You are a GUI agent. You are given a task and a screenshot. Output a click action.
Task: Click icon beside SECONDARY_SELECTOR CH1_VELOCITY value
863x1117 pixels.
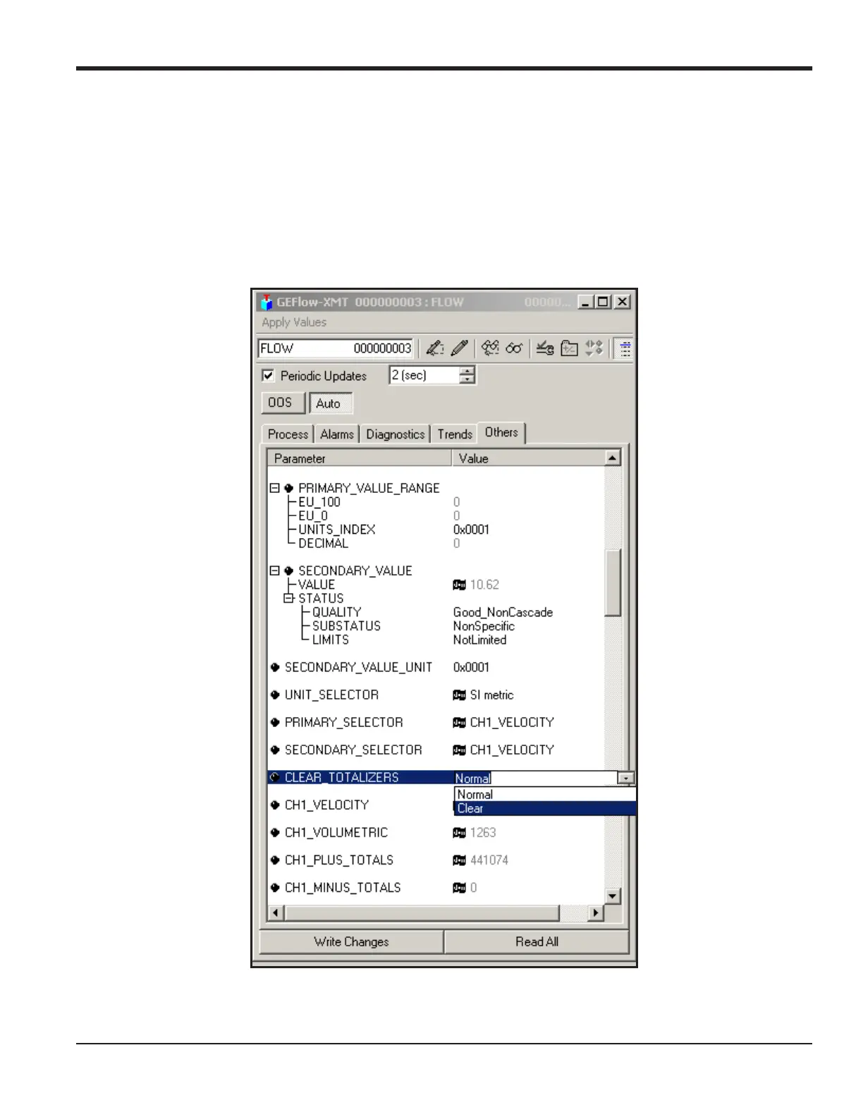[x=459, y=750]
